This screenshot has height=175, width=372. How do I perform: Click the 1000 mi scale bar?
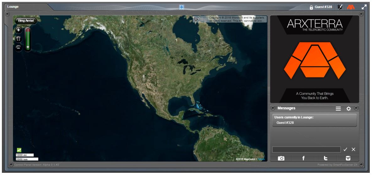(25, 155)
